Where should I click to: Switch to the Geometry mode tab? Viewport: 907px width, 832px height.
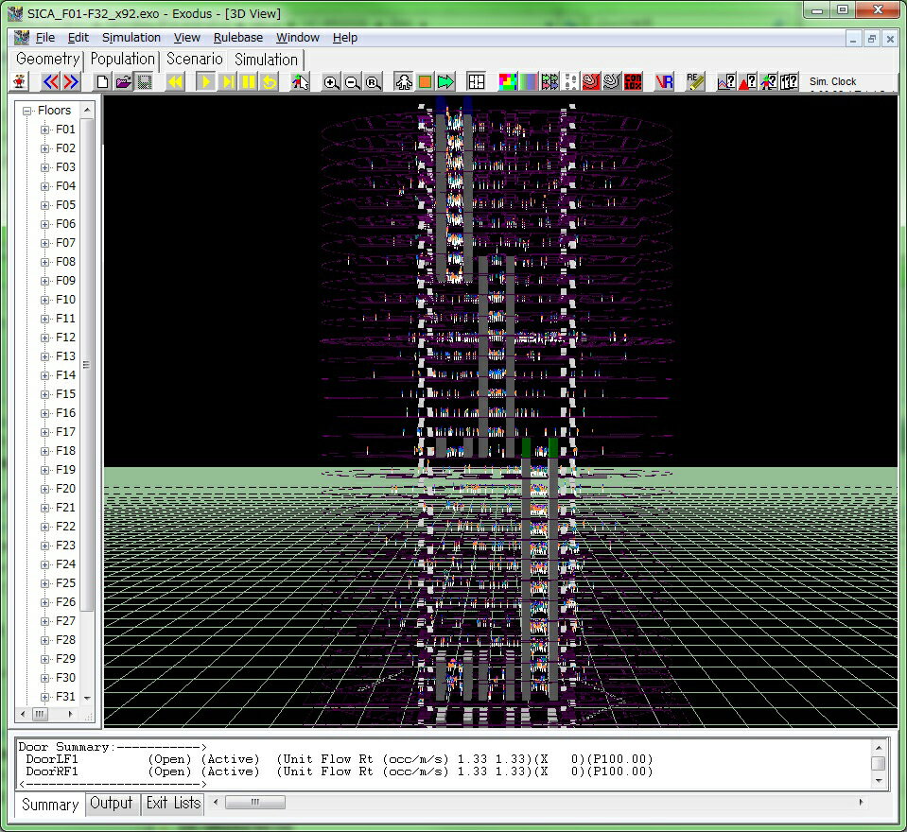[x=47, y=59]
